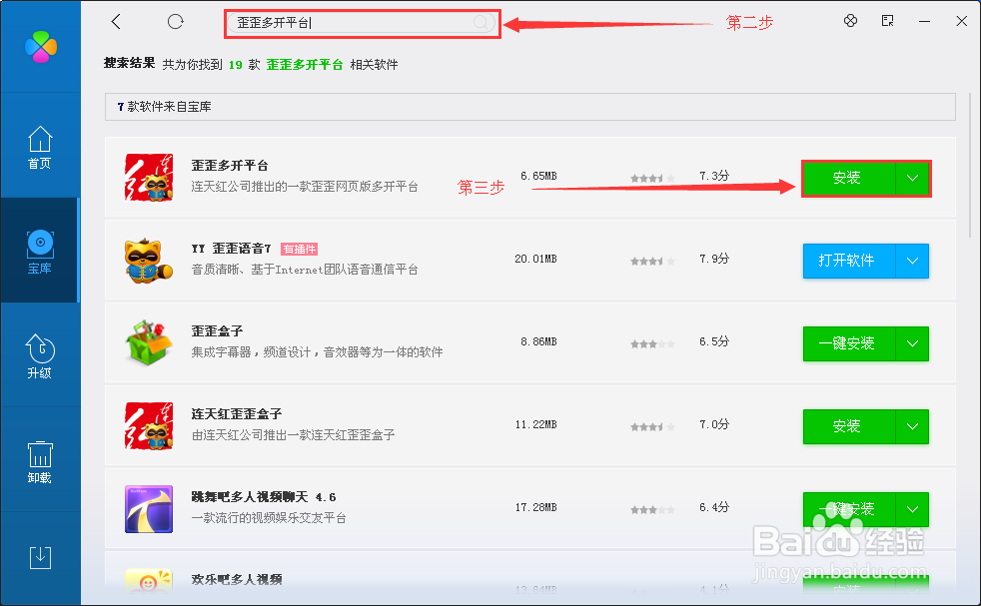
Task: Click the vertical scrollbar on the right
Action: 971,166
